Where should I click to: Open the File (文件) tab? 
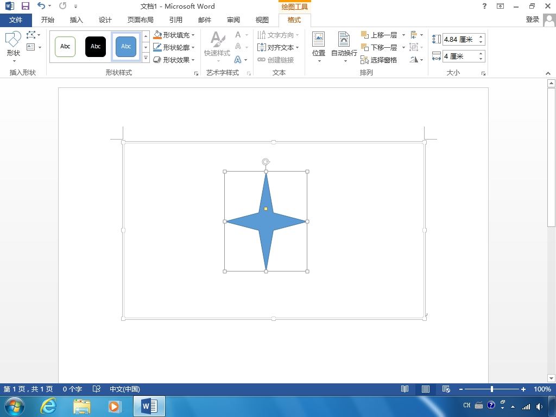coord(16,20)
